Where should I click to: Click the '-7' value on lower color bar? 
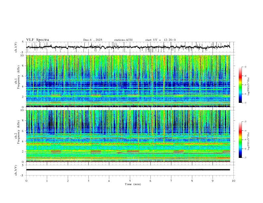point(245,158)
